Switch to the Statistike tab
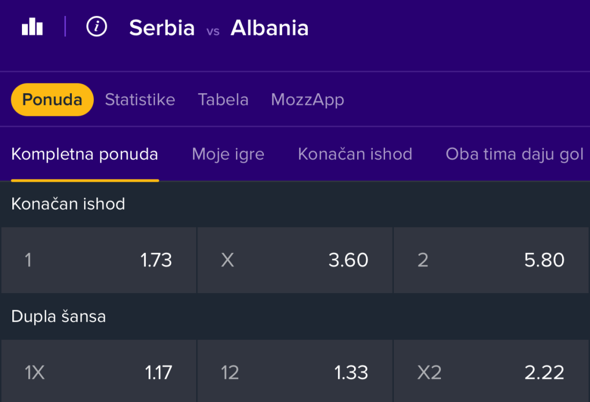590x402 pixels. pyautogui.click(x=140, y=100)
